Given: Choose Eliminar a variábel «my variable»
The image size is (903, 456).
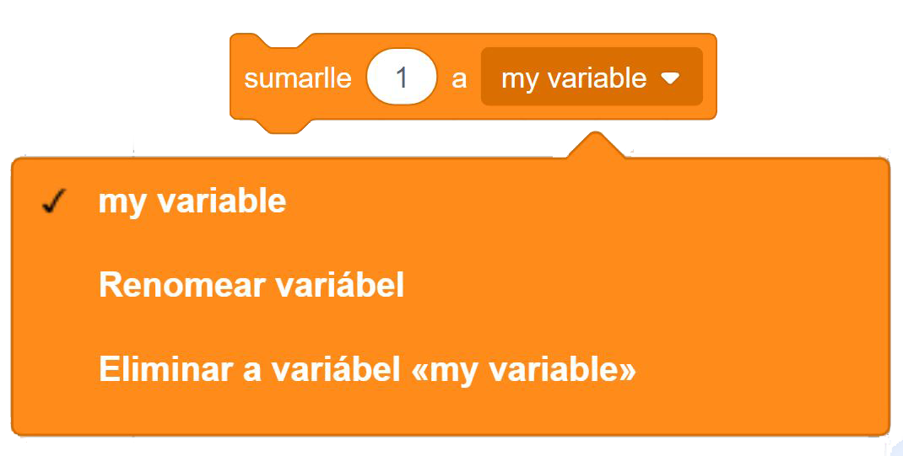Looking at the screenshot, I should tap(367, 370).
